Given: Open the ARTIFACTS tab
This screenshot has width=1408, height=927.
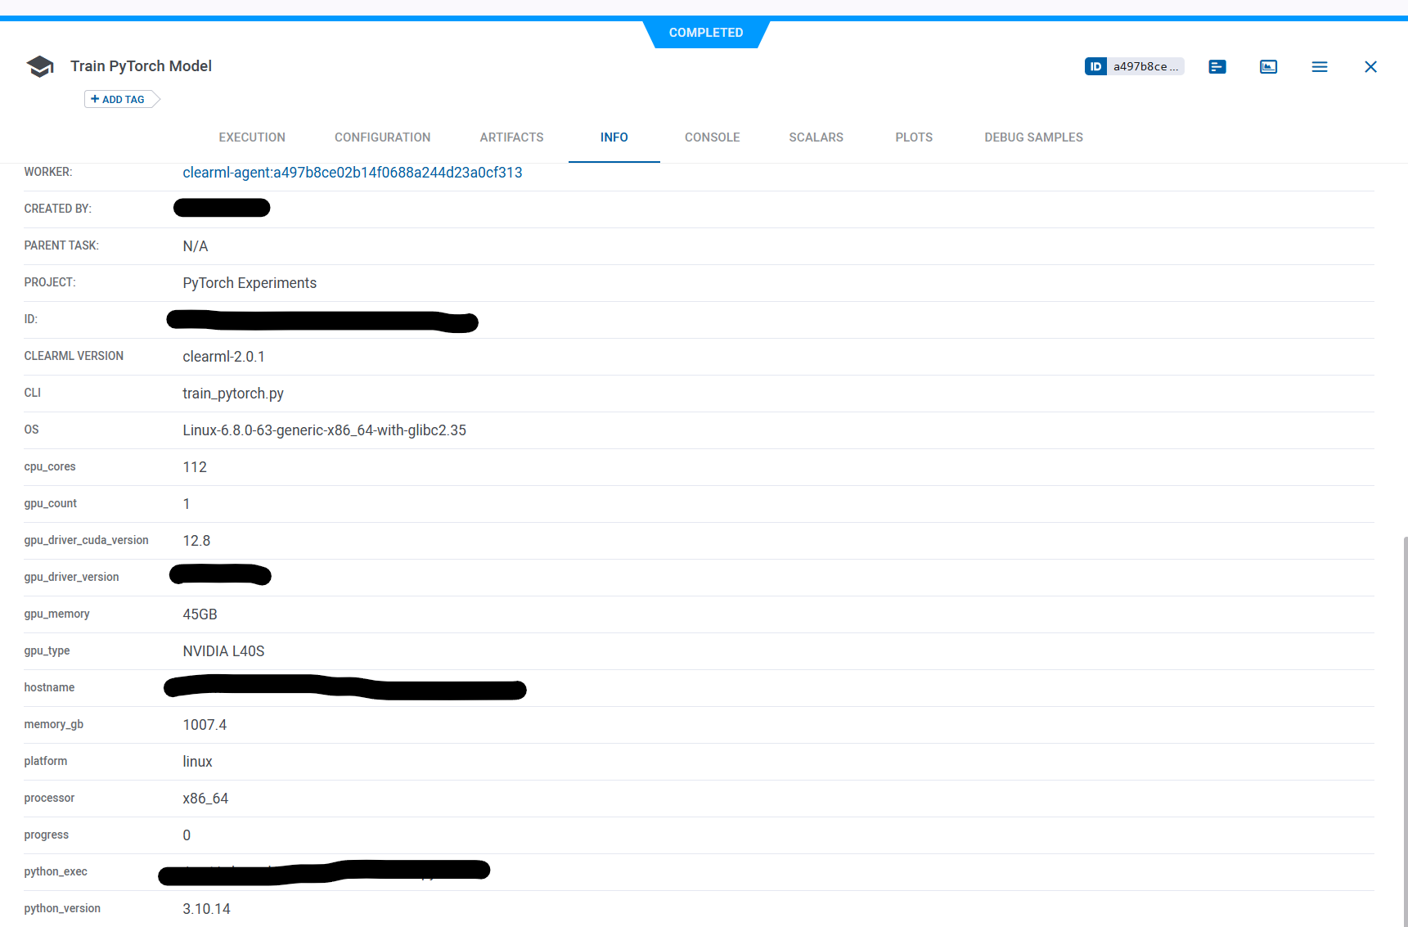Looking at the screenshot, I should [511, 137].
